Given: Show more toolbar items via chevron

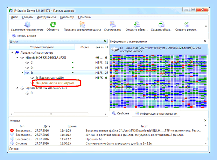Looking at the screenshot, I should point(206,26).
